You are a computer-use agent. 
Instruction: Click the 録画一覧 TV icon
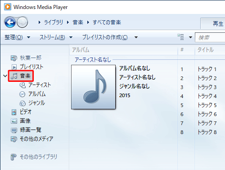[x=14, y=130]
